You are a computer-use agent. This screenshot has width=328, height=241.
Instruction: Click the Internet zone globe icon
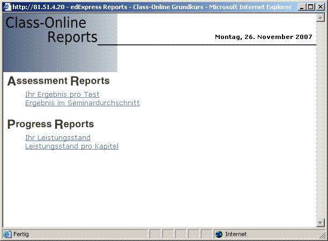[x=219, y=235]
